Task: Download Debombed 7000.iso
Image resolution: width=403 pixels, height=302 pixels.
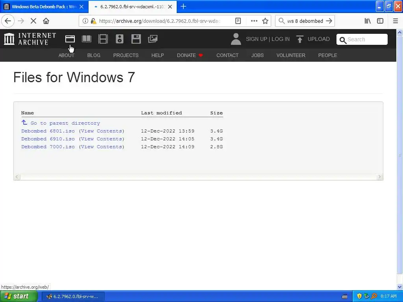Action: (48, 147)
